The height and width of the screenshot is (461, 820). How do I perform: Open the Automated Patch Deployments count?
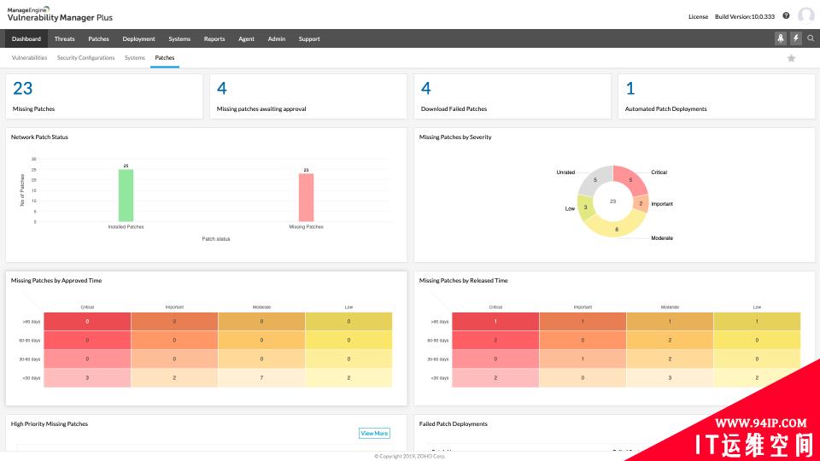630,88
